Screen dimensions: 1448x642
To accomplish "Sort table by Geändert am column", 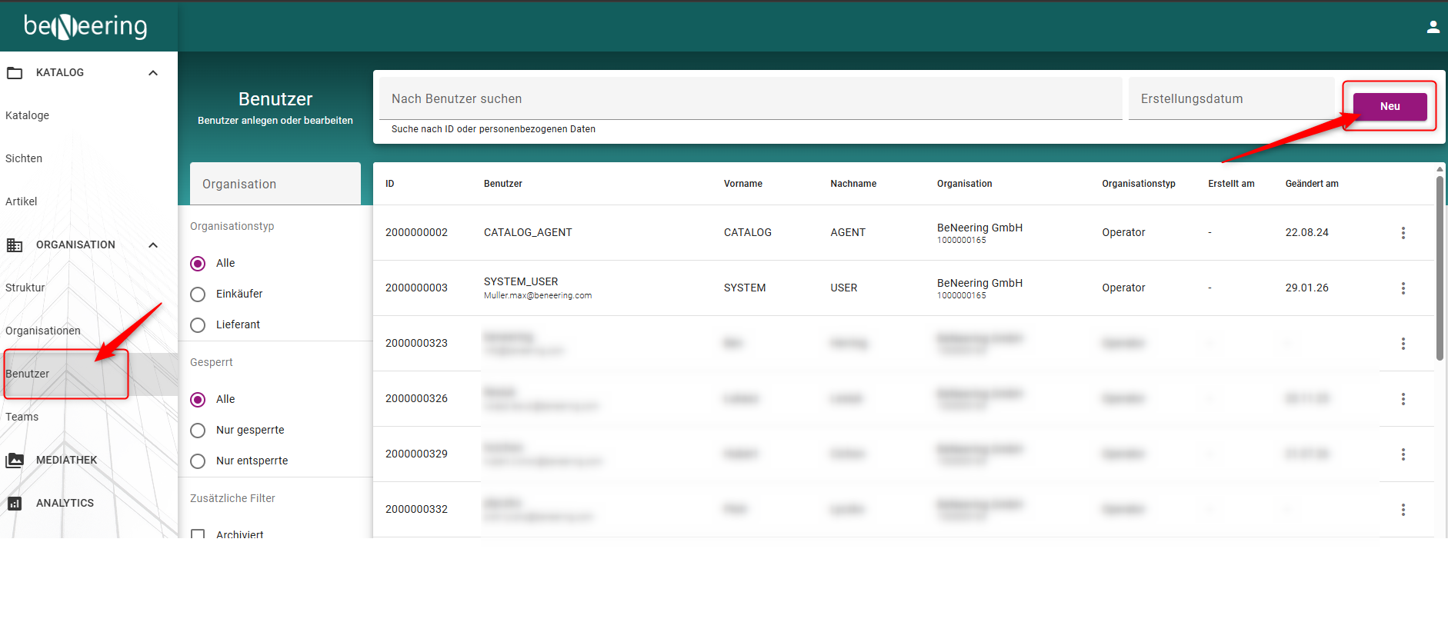I will pyautogui.click(x=1312, y=184).
